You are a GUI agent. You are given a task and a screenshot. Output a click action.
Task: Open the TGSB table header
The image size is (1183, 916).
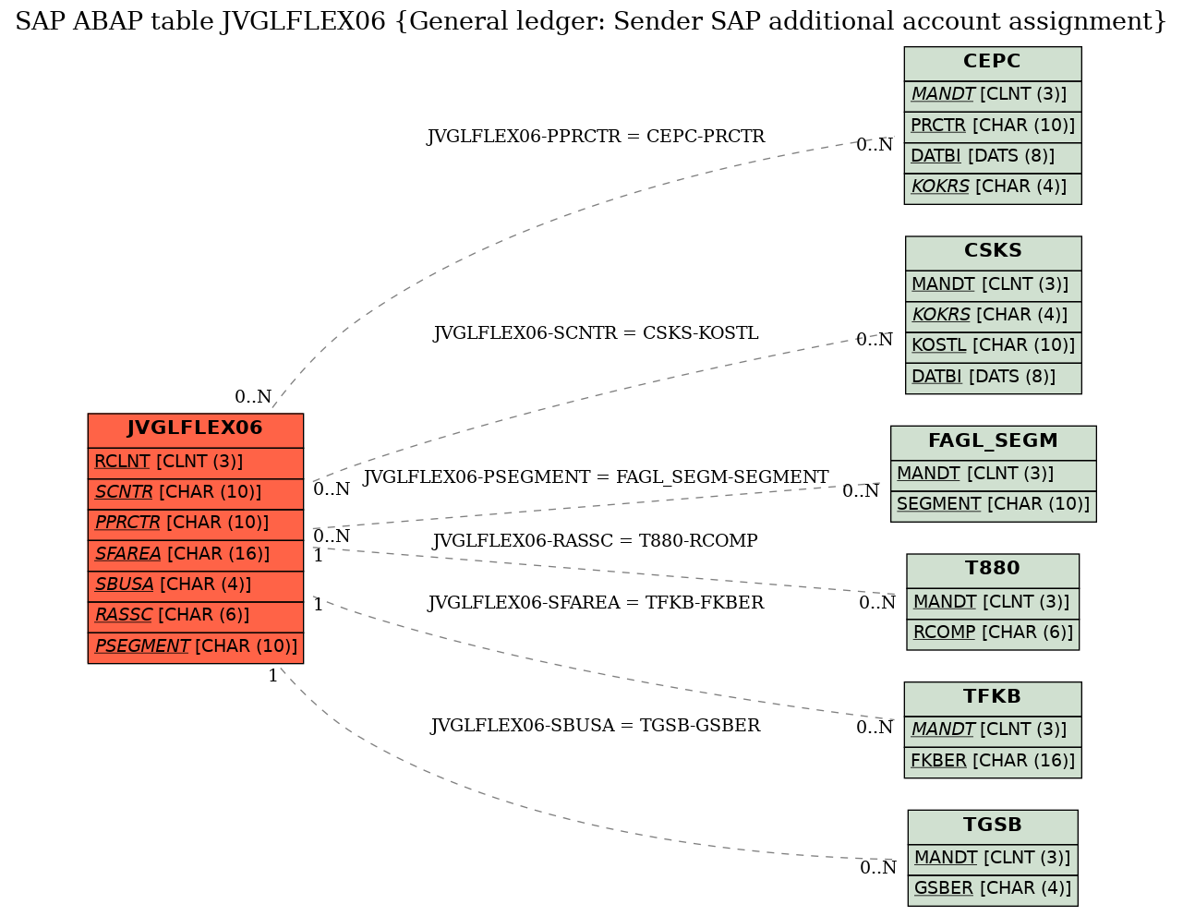click(993, 826)
